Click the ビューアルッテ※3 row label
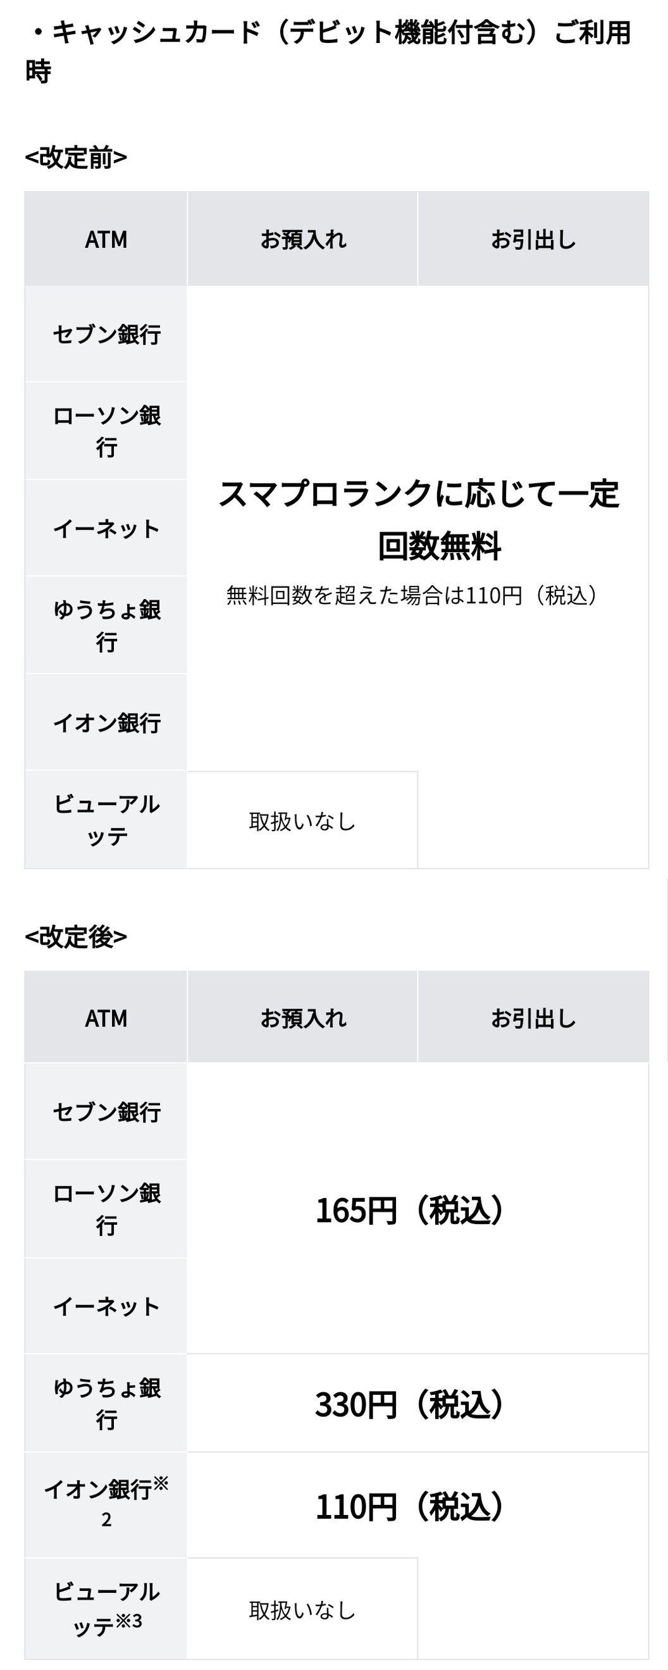Screen dimensions: 668x1670 tap(106, 1608)
